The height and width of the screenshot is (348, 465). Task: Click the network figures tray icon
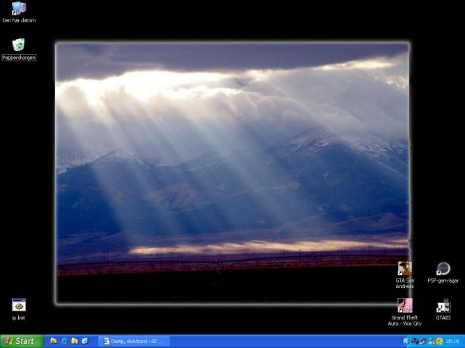point(432,341)
